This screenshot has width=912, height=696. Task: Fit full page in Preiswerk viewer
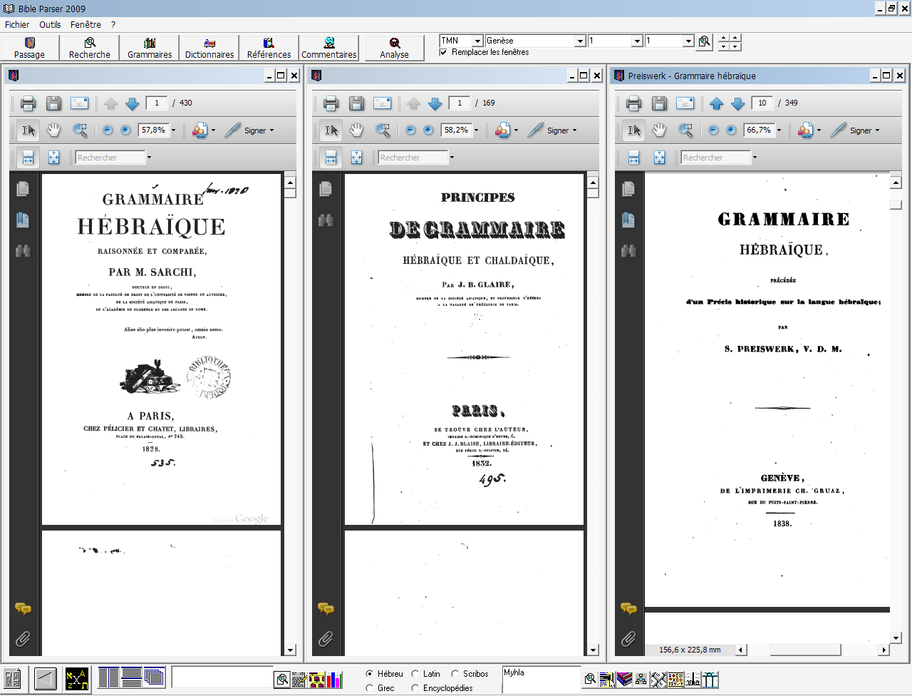point(660,158)
